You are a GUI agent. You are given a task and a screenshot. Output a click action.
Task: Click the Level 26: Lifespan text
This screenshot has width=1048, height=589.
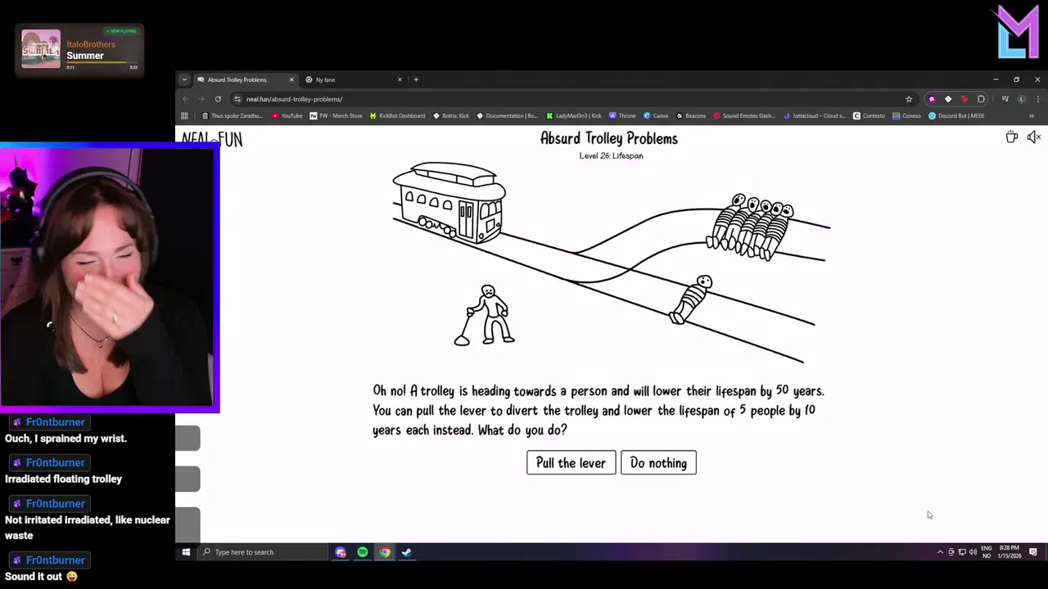point(611,155)
